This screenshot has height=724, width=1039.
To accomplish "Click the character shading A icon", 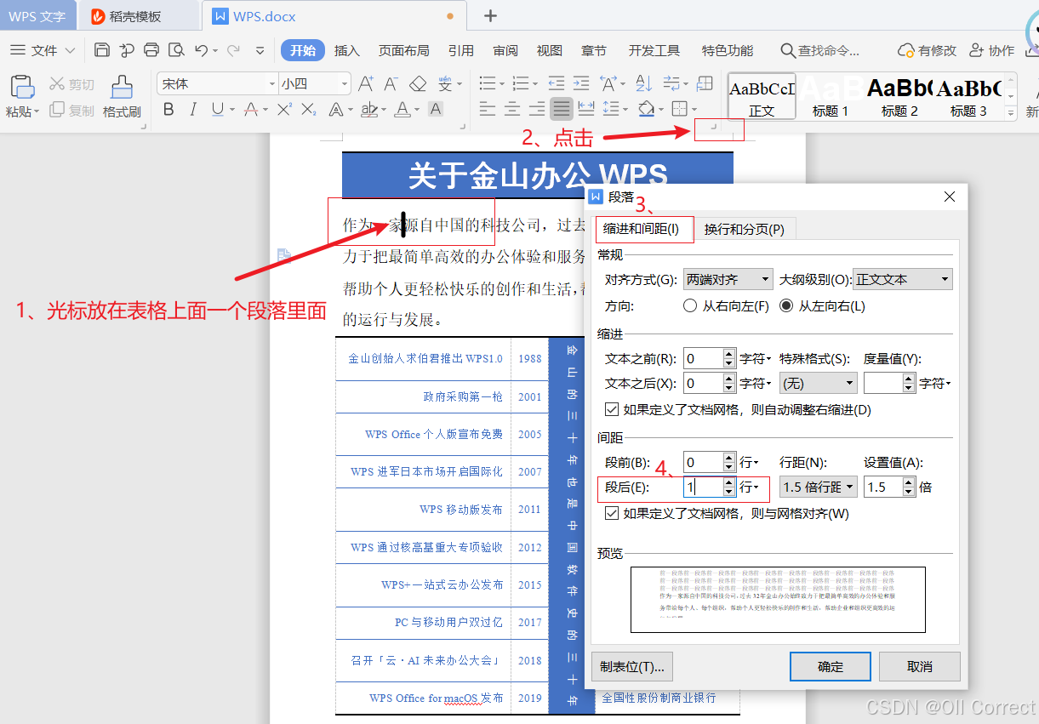I will click(436, 109).
